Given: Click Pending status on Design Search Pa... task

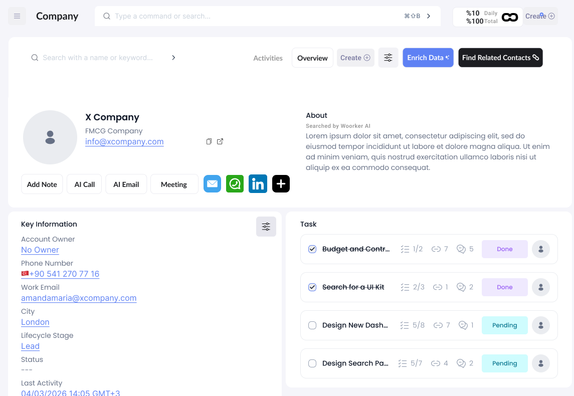Looking at the screenshot, I should click(x=504, y=363).
